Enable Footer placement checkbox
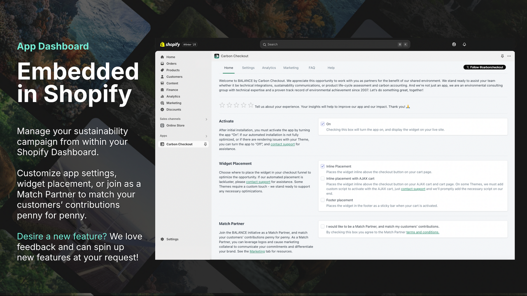Screen dimensions: 527x296 323,200
